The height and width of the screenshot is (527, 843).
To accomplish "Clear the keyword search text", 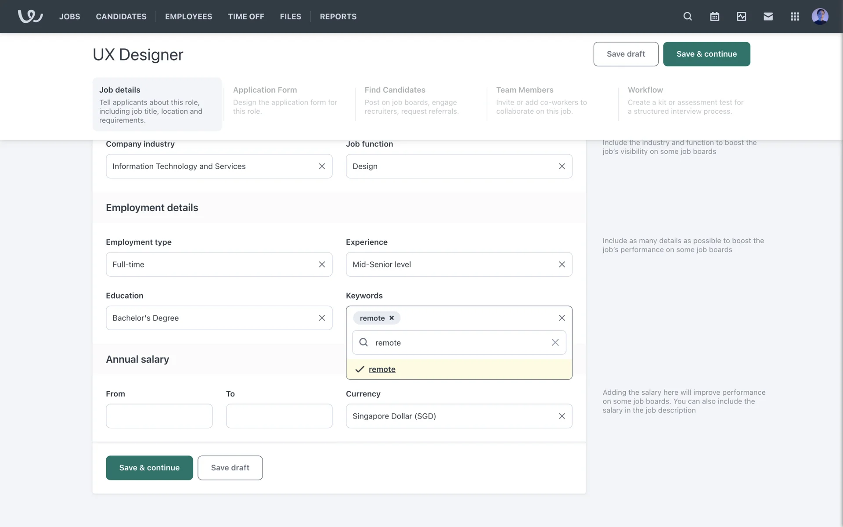I will (555, 343).
